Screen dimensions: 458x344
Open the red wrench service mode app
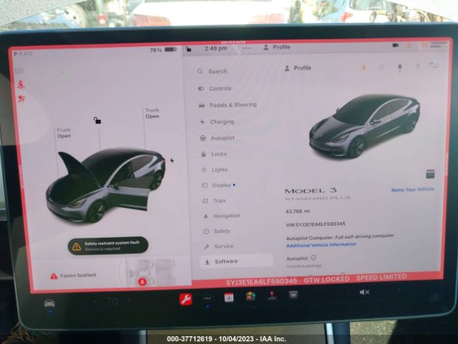tap(186, 300)
